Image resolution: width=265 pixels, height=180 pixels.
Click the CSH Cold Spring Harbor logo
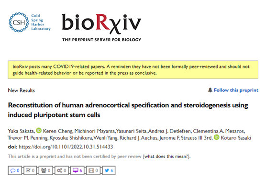point(30,22)
